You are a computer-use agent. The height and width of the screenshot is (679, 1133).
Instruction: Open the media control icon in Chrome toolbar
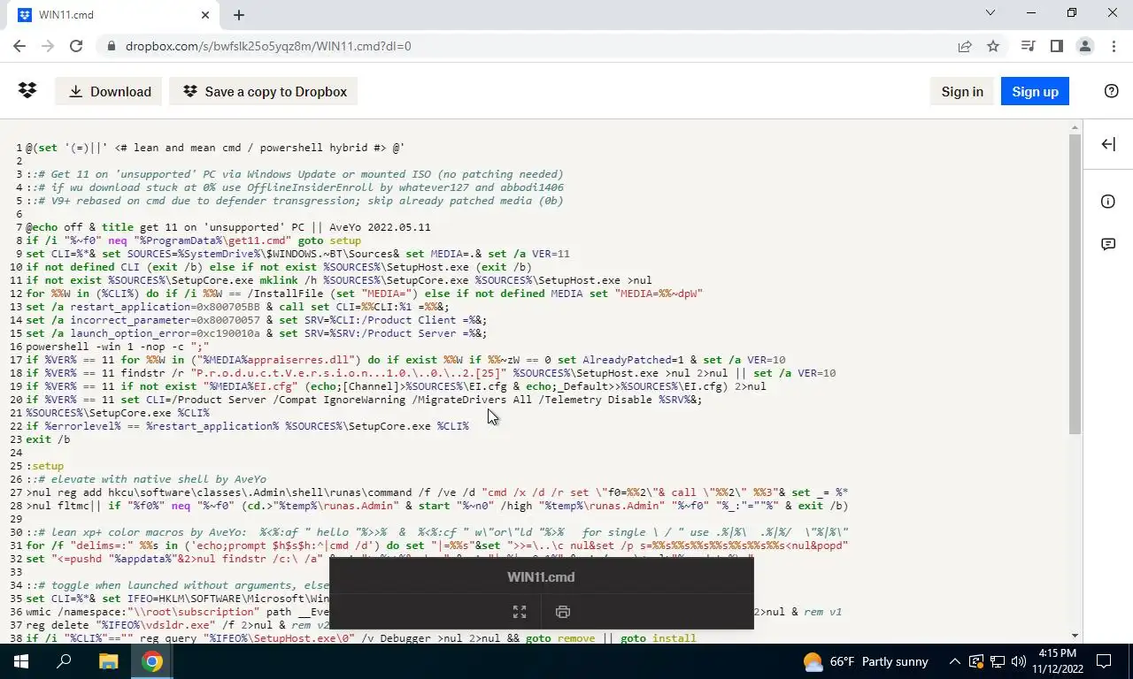point(1028,46)
